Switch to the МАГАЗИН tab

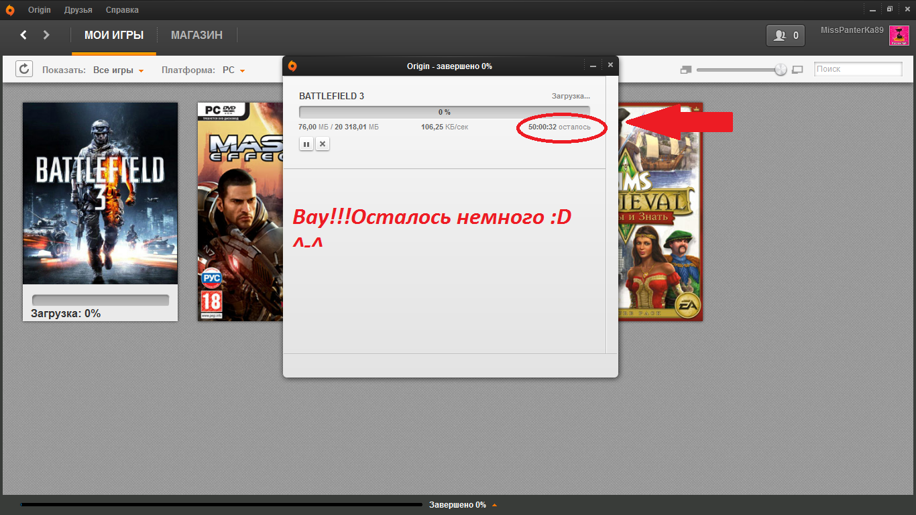click(x=196, y=35)
